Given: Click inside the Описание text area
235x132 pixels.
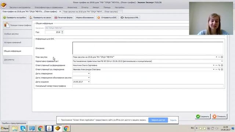Looking at the screenshot, I should pyautogui.click(x=148, y=48).
